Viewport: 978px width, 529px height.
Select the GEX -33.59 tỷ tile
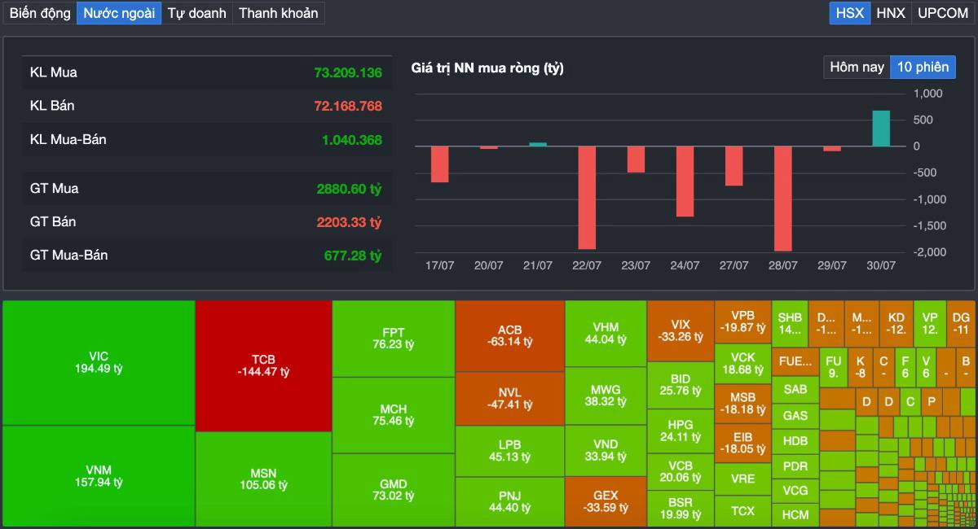(x=606, y=501)
